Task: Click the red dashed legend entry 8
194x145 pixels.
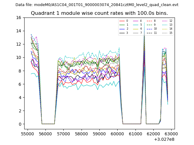Action: [x=151, y=21]
